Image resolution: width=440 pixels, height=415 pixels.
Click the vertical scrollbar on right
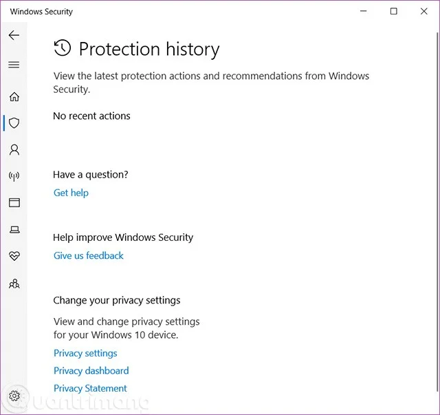[437, 211]
